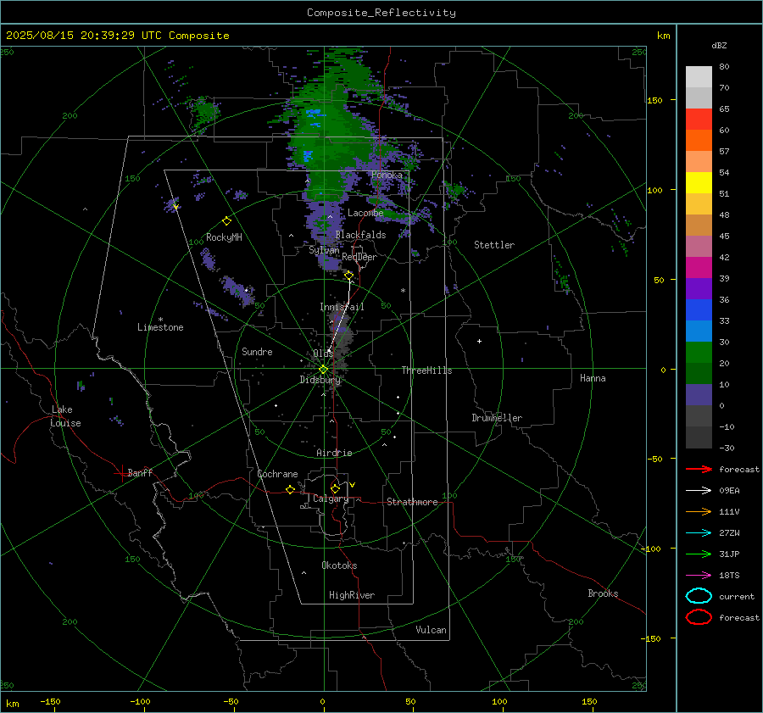Viewport: 763px width, 713px height.
Task: Click the HighRiver city label
Action: (351, 595)
